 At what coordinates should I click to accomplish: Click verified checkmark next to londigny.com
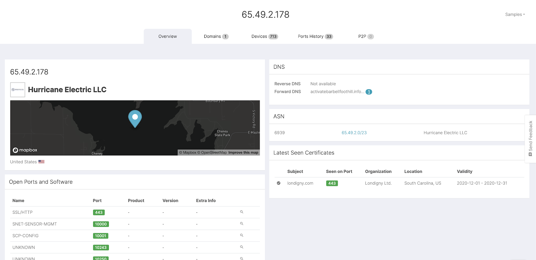click(x=278, y=183)
